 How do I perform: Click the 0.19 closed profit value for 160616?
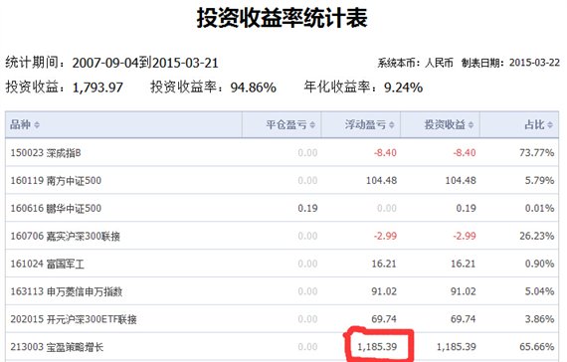(307, 208)
